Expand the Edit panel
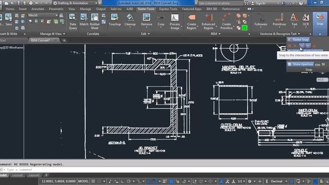The height and width of the screenshot is (185, 329). tap(145, 34)
